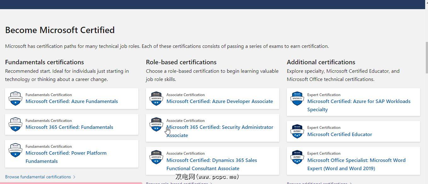Viewport: 428px width, 184px height.
Task: Open Microsoft 365 Certified: Fundamentals link
Action: 69,127
